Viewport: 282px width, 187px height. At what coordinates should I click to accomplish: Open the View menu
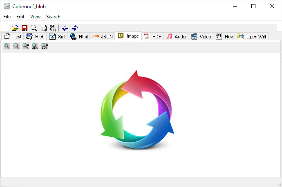[x=35, y=17]
